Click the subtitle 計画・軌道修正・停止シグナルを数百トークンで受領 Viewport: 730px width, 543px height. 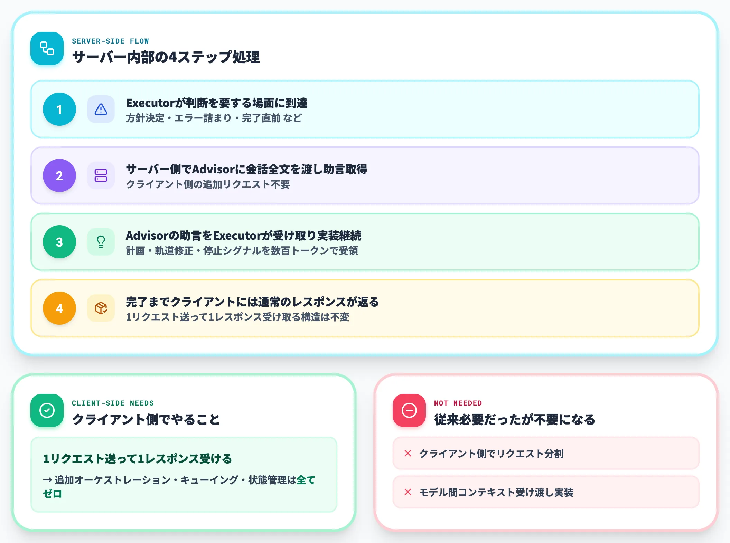242,251
